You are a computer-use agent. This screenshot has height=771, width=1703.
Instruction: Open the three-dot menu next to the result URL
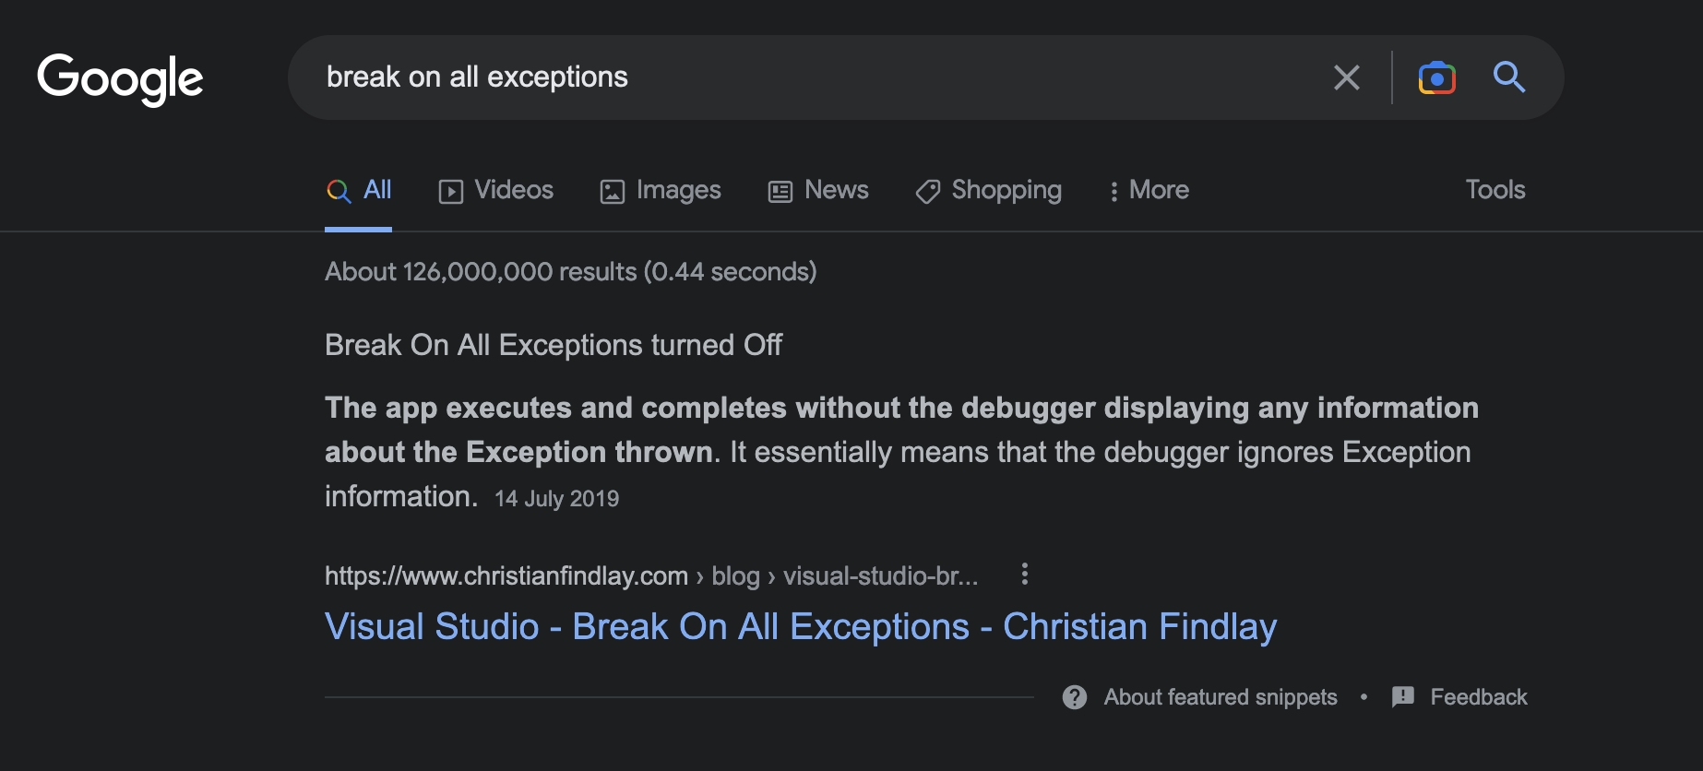click(x=1024, y=575)
